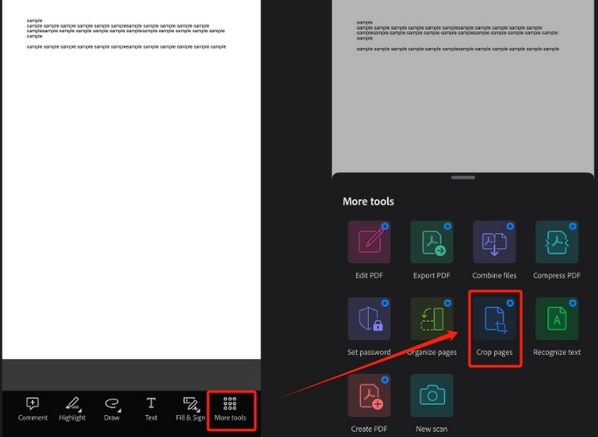This screenshot has width=598, height=437.
Task: Tap the premium star badge on Edit PDF
Action: pyautogui.click(x=386, y=224)
